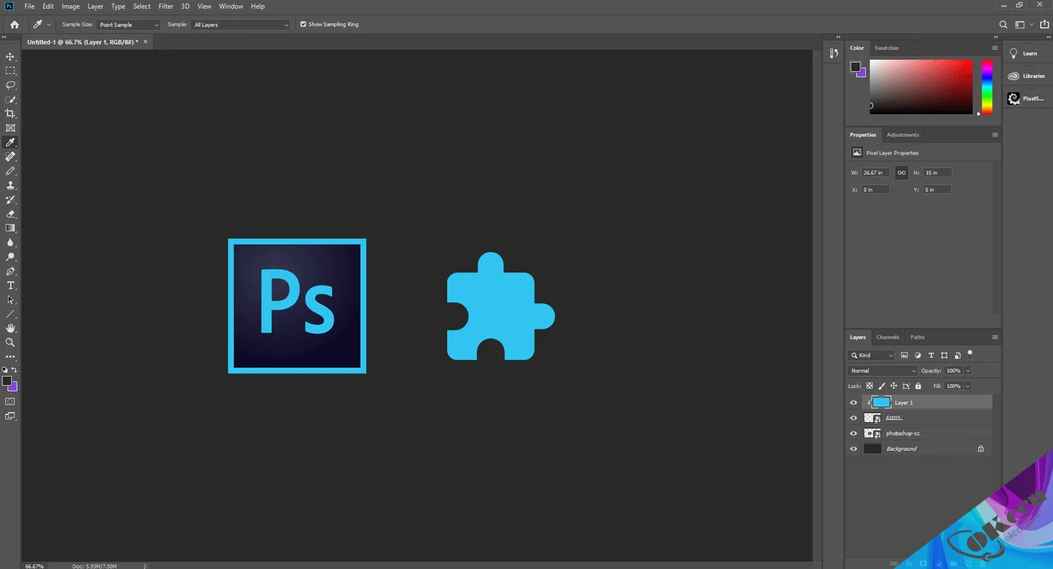Screen dimensions: 1053x569
Task: Open the Edit Toolbar three-dots button
Action: click(x=11, y=357)
